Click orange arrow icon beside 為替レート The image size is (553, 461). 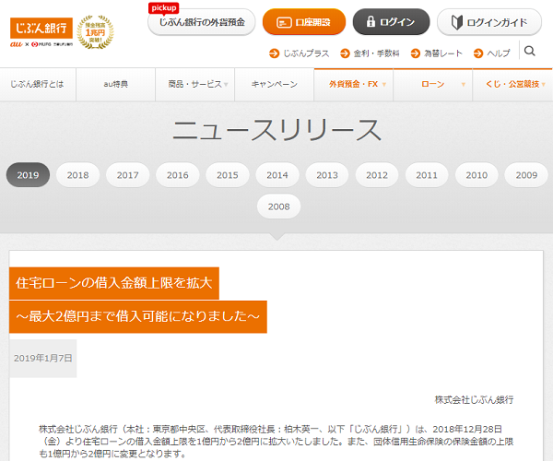tap(415, 53)
